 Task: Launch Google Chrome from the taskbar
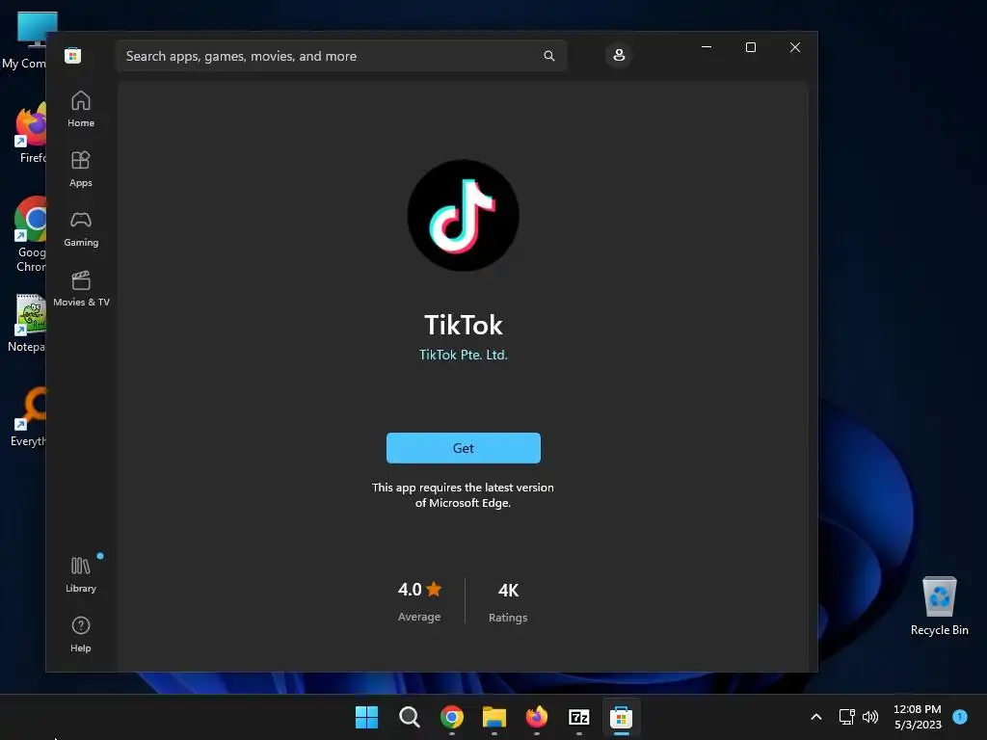pos(452,717)
